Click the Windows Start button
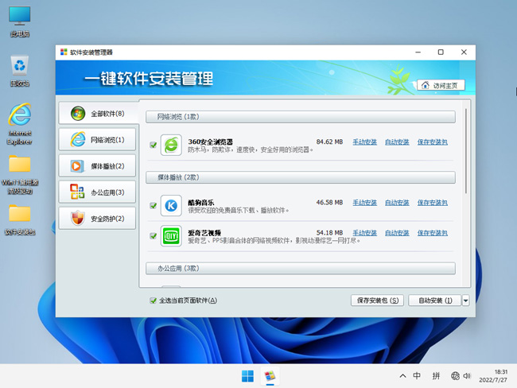The height and width of the screenshot is (388, 517). [247, 376]
